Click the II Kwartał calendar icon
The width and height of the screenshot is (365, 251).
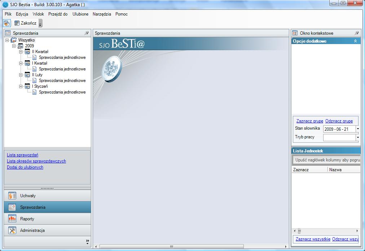pyautogui.click(x=27, y=52)
